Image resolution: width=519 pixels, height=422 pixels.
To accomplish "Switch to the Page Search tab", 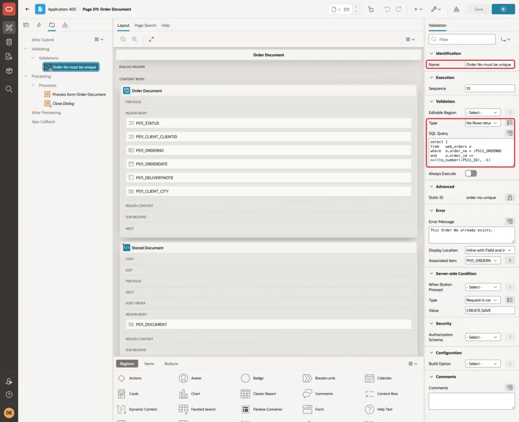I will click(145, 25).
